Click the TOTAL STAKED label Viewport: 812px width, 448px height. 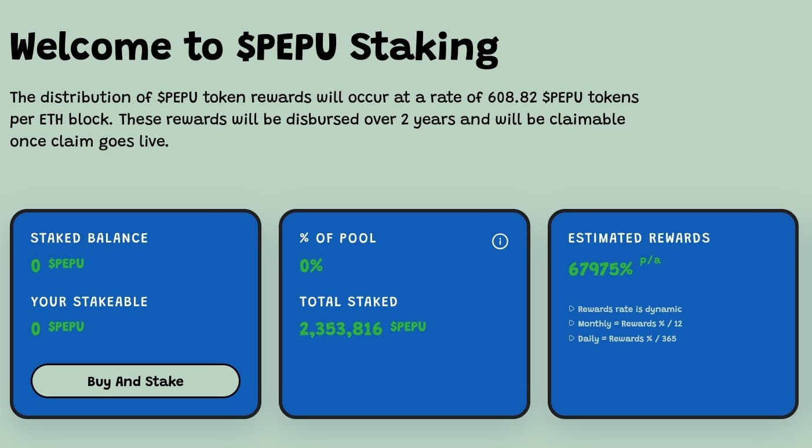(348, 302)
